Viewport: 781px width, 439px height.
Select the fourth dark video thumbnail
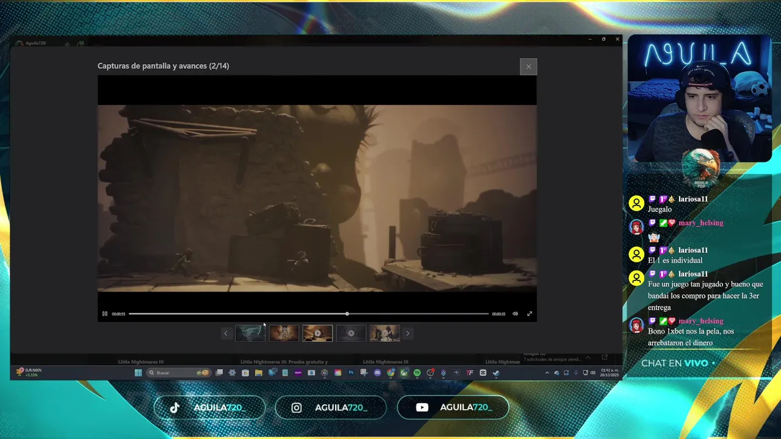click(x=351, y=333)
